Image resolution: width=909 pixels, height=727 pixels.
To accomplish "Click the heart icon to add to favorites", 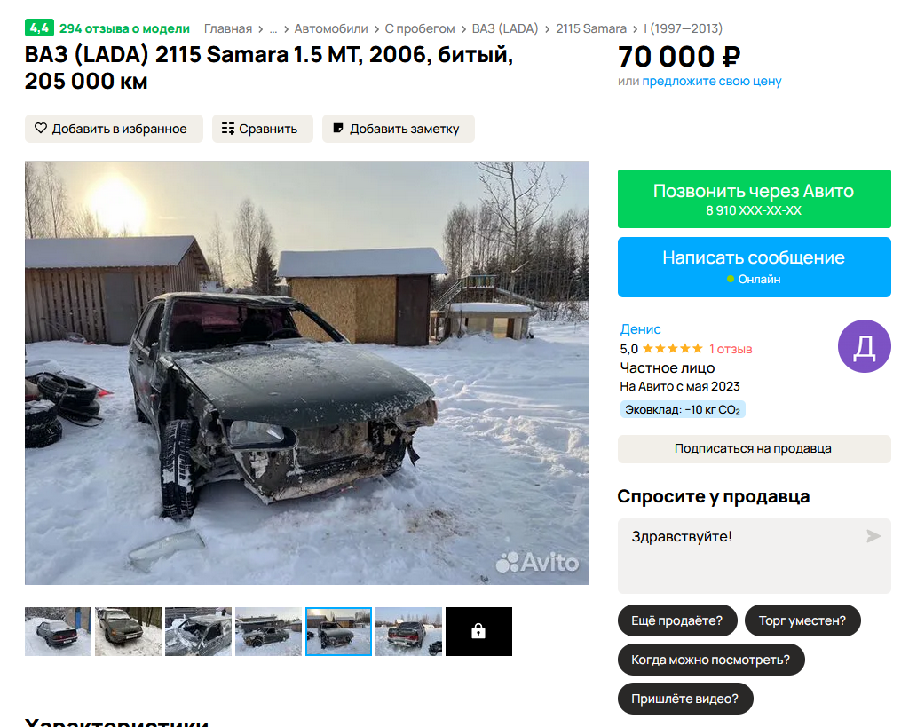I will click(x=41, y=128).
